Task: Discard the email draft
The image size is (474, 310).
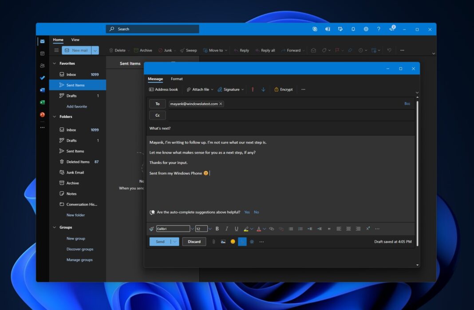Action: click(x=194, y=242)
